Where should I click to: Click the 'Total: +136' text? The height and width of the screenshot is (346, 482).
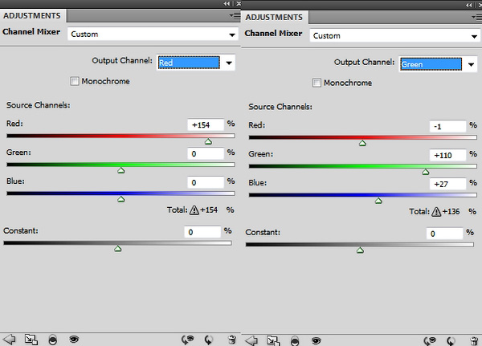pos(435,212)
